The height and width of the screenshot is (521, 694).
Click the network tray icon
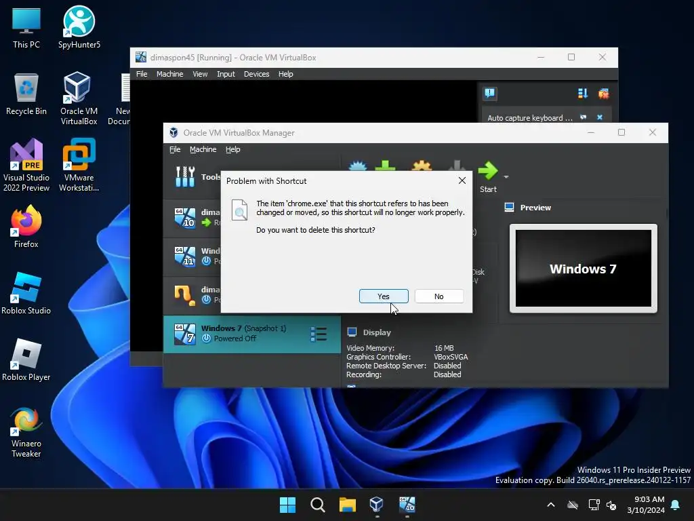(x=594, y=505)
